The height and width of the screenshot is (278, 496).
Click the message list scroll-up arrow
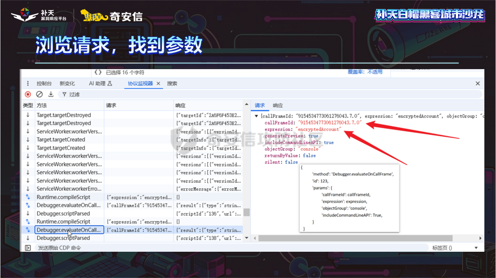[x=247, y=104]
